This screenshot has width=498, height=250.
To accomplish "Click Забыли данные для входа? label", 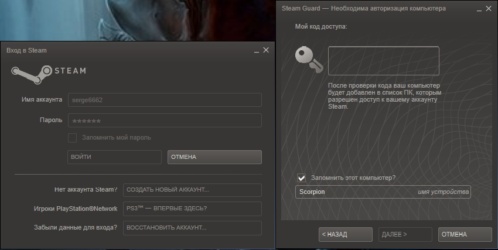I will click(x=76, y=228).
